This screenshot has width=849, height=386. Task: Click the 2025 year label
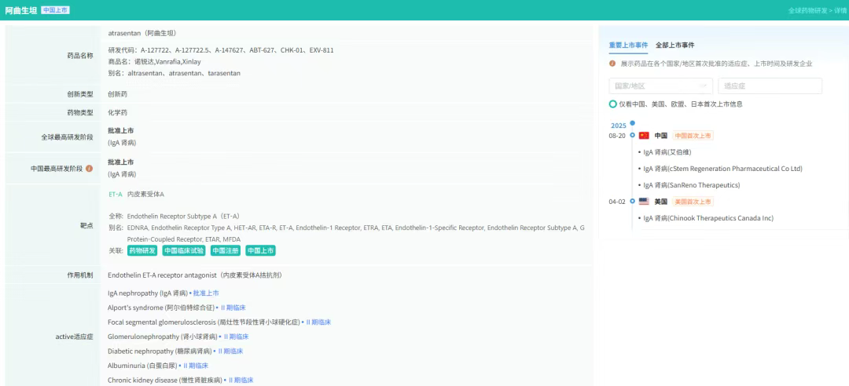point(619,126)
